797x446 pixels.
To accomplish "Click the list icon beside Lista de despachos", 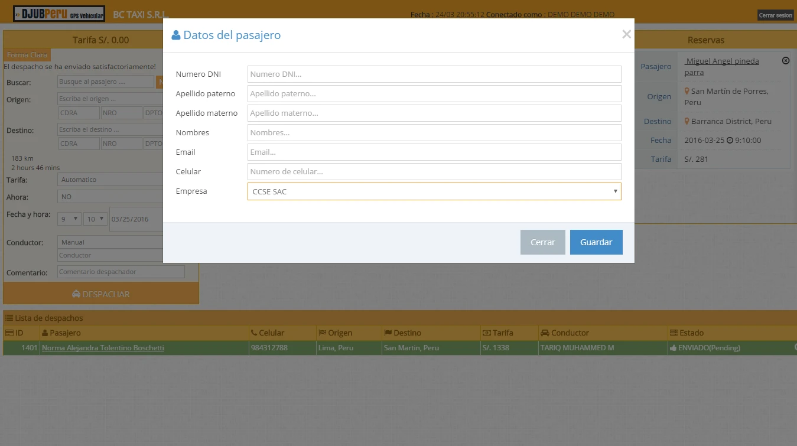I will pos(9,318).
